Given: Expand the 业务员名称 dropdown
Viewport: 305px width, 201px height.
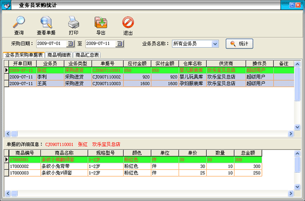Looking at the screenshot, I should click(215, 44).
